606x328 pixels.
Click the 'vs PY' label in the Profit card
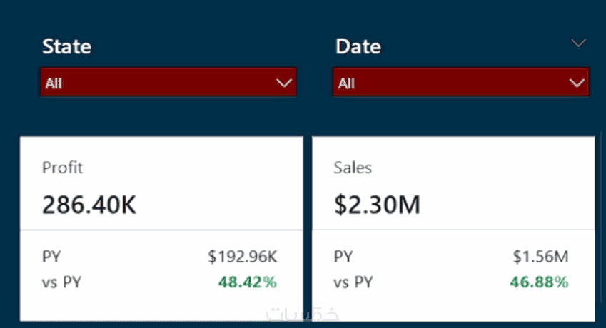click(62, 282)
